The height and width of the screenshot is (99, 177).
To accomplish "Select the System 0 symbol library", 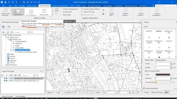I will pos(149,31).
